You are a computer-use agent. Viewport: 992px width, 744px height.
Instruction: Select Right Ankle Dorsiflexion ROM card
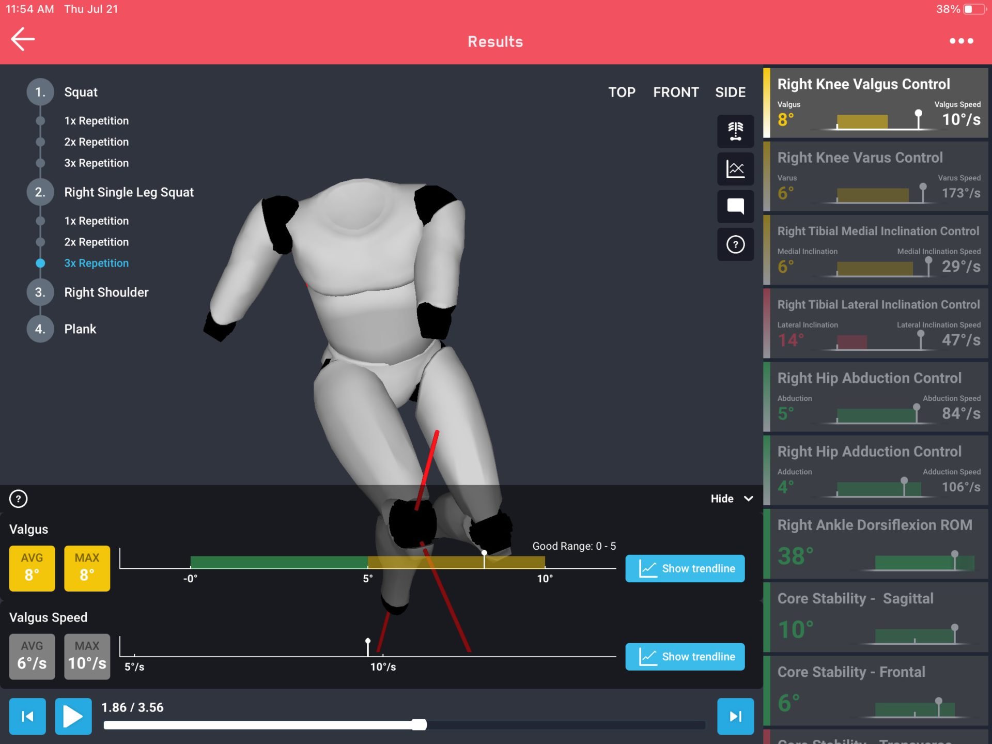click(876, 544)
